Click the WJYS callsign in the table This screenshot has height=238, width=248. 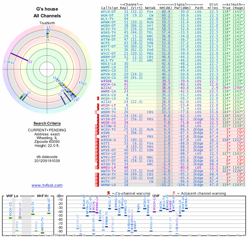[105, 50]
